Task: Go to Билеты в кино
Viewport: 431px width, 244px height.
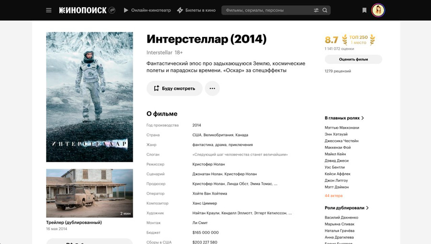Action: click(196, 10)
